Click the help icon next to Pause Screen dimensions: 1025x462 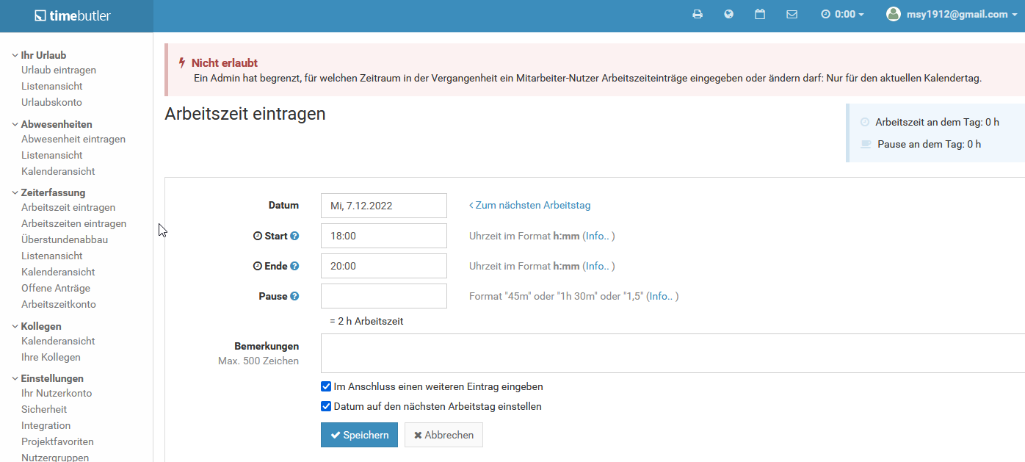[x=294, y=296]
